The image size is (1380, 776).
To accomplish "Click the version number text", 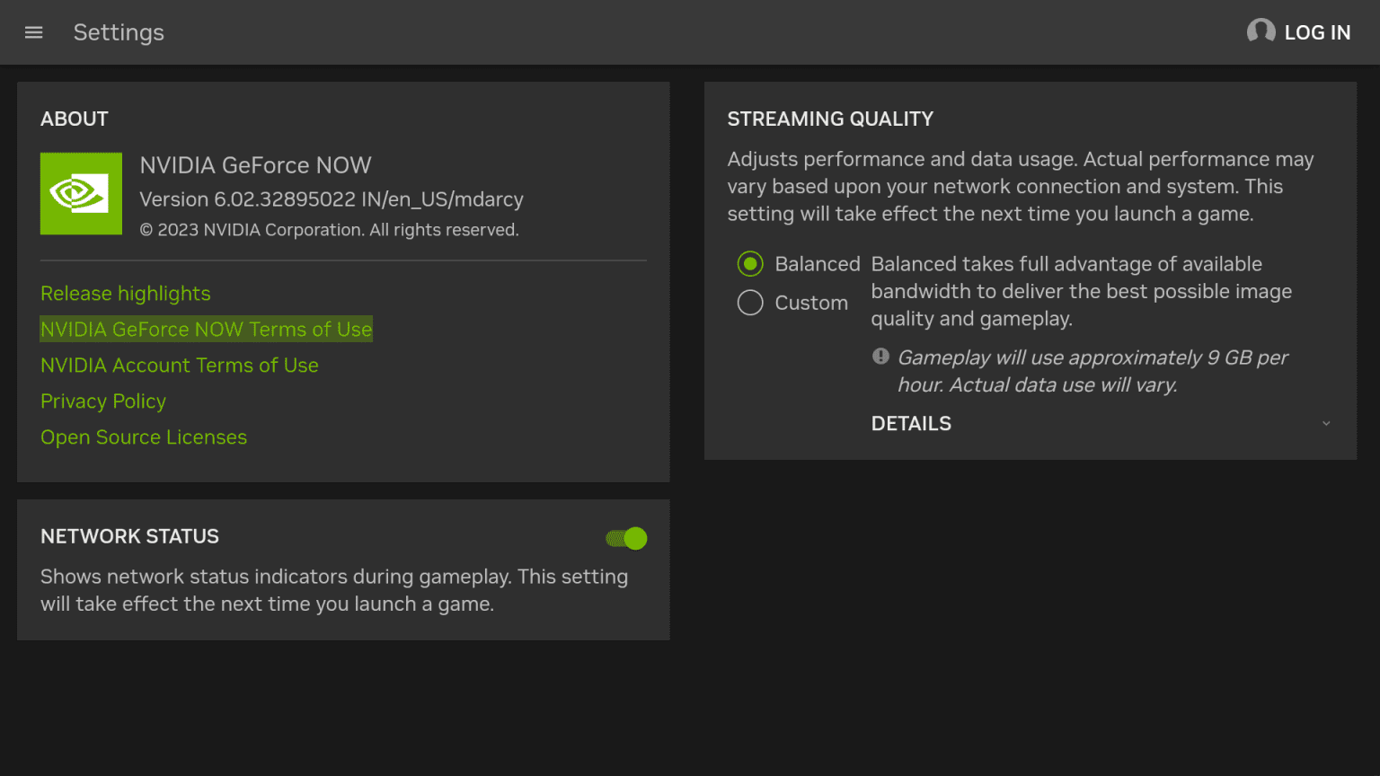I will [331, 199].
